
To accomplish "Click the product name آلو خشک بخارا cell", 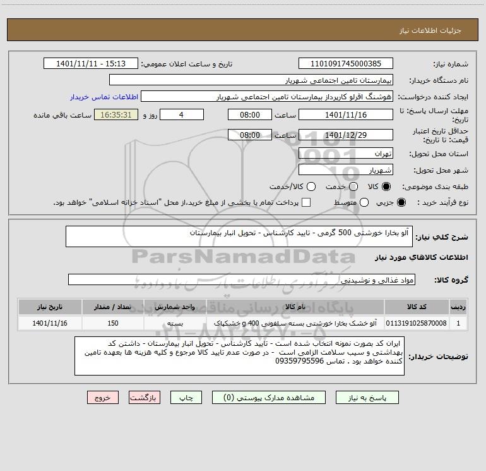I will point(295,323).
